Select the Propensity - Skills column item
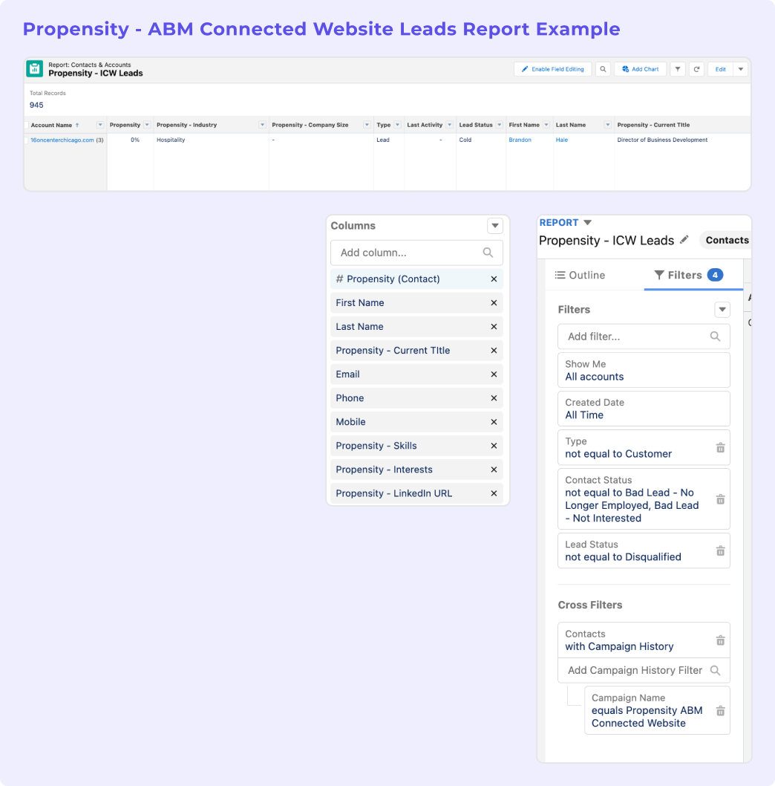The height and width of the screenshot is (786, 775). [x=416, y=446]
